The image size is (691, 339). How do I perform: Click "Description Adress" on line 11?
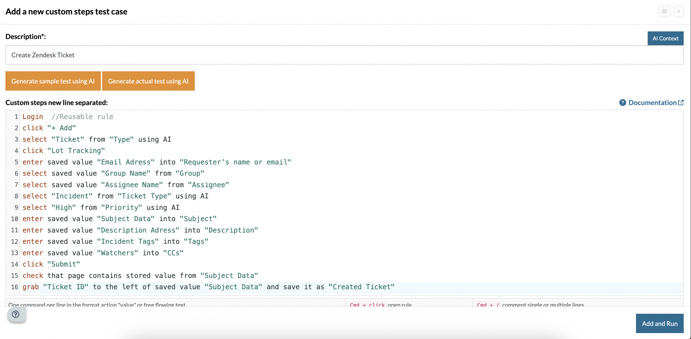(x=138, y=230)
